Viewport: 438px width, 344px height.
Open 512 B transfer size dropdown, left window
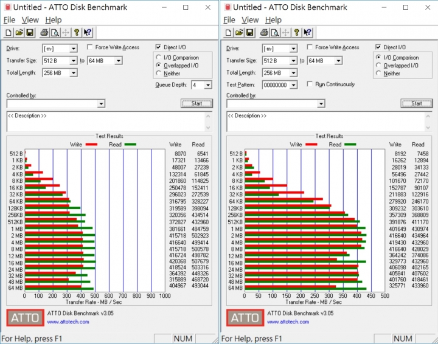pyautogui.click(x=73, y=61)
